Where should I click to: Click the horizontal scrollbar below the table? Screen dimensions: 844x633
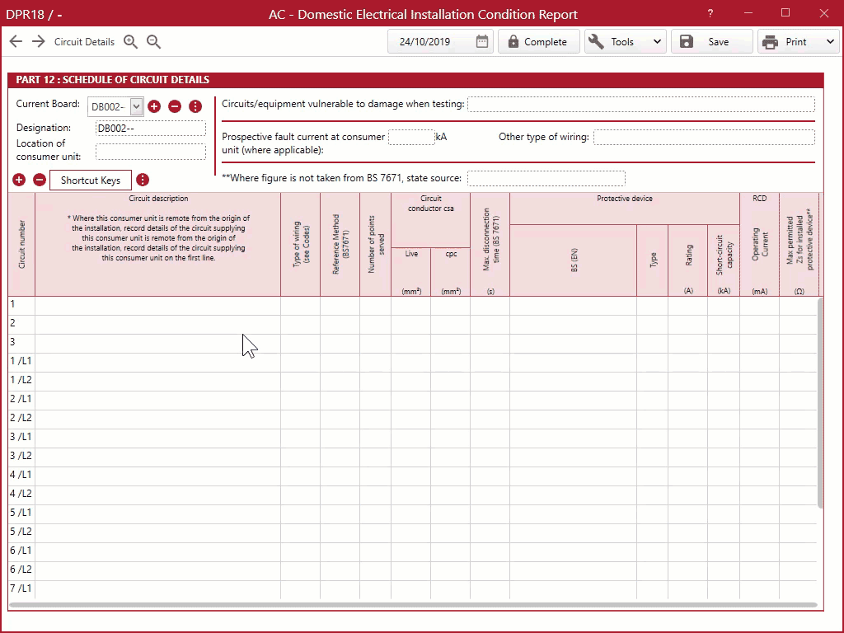[412, 605]
